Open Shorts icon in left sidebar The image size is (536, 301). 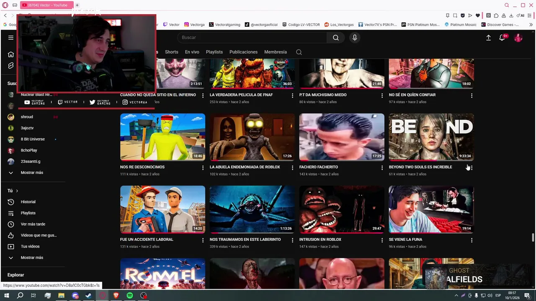pos(11,66)
